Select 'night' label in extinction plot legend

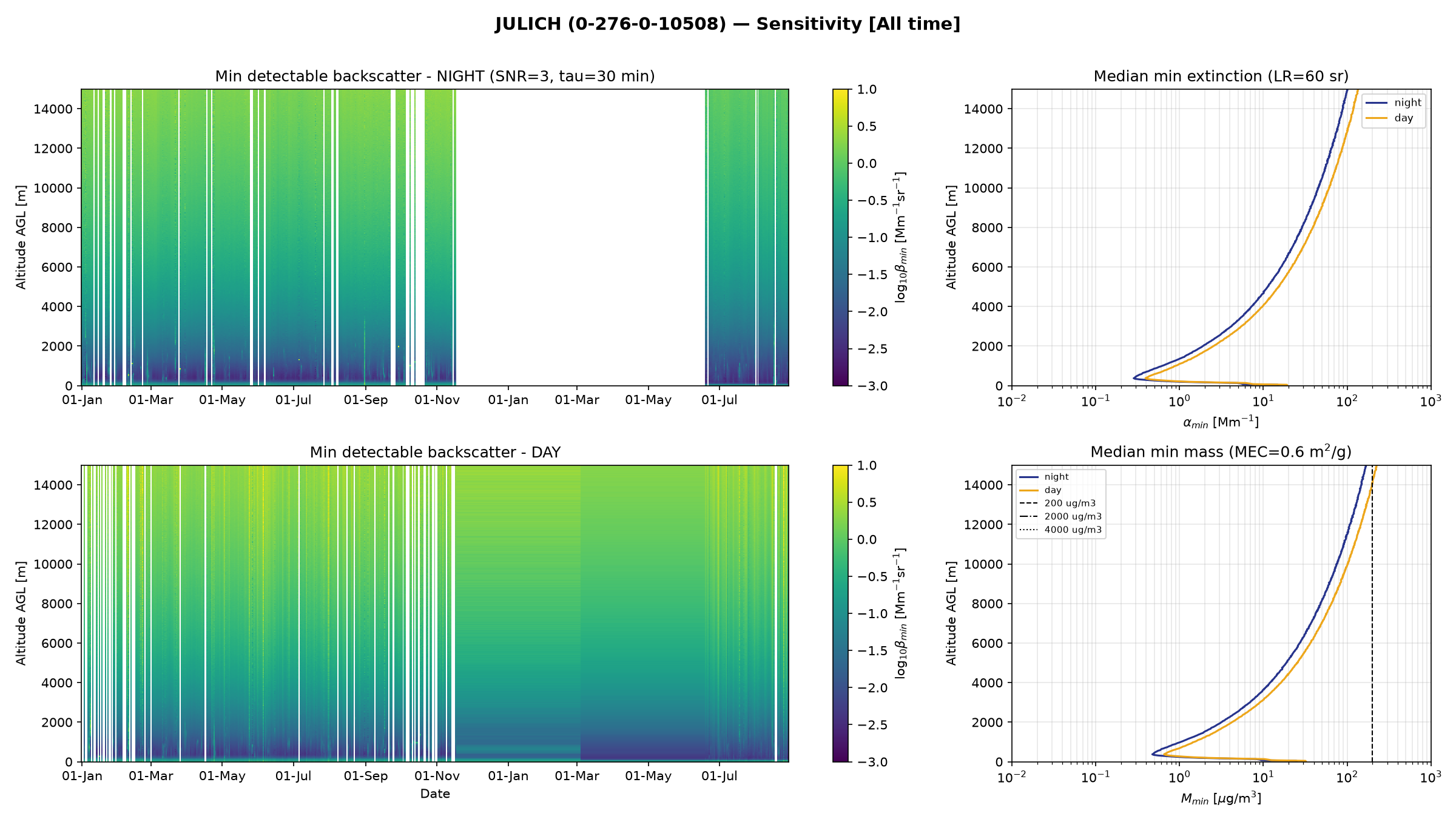tap(1408, 103)
